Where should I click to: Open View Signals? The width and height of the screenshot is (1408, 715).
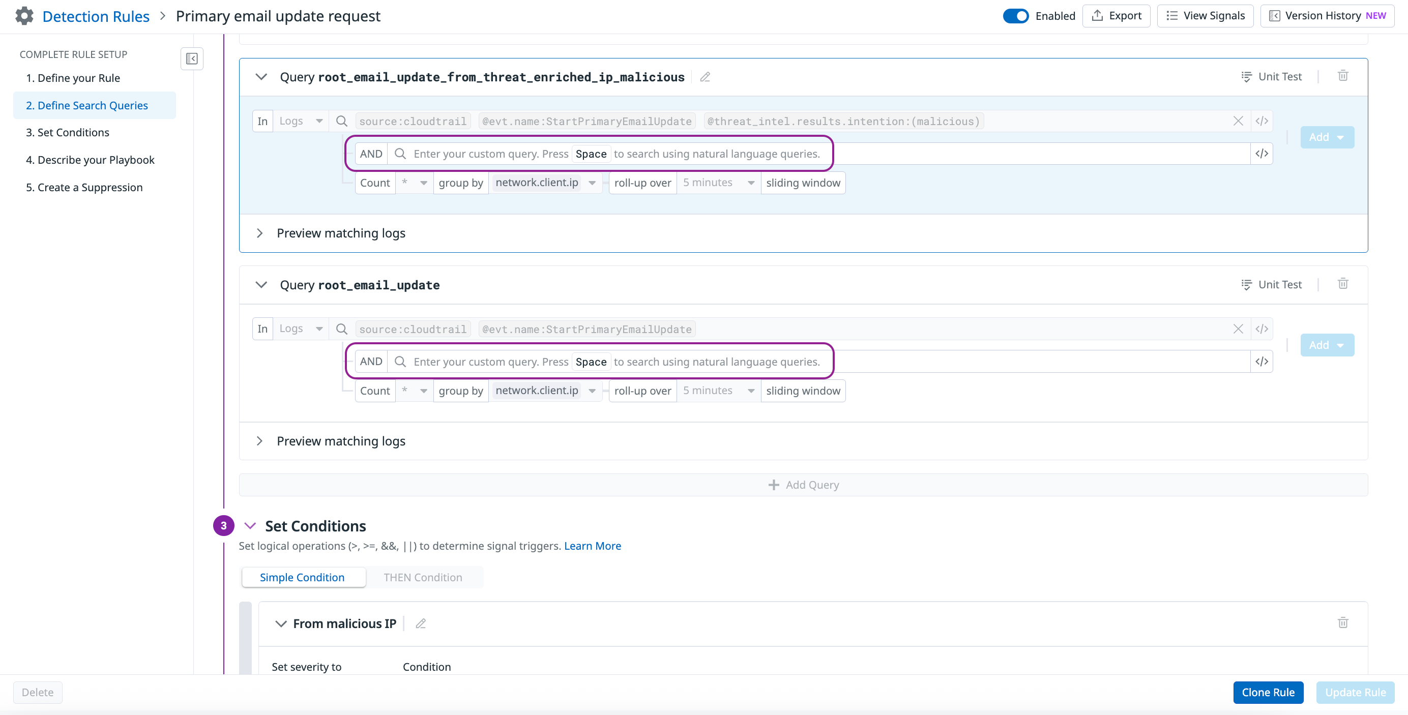(1205, 15)
